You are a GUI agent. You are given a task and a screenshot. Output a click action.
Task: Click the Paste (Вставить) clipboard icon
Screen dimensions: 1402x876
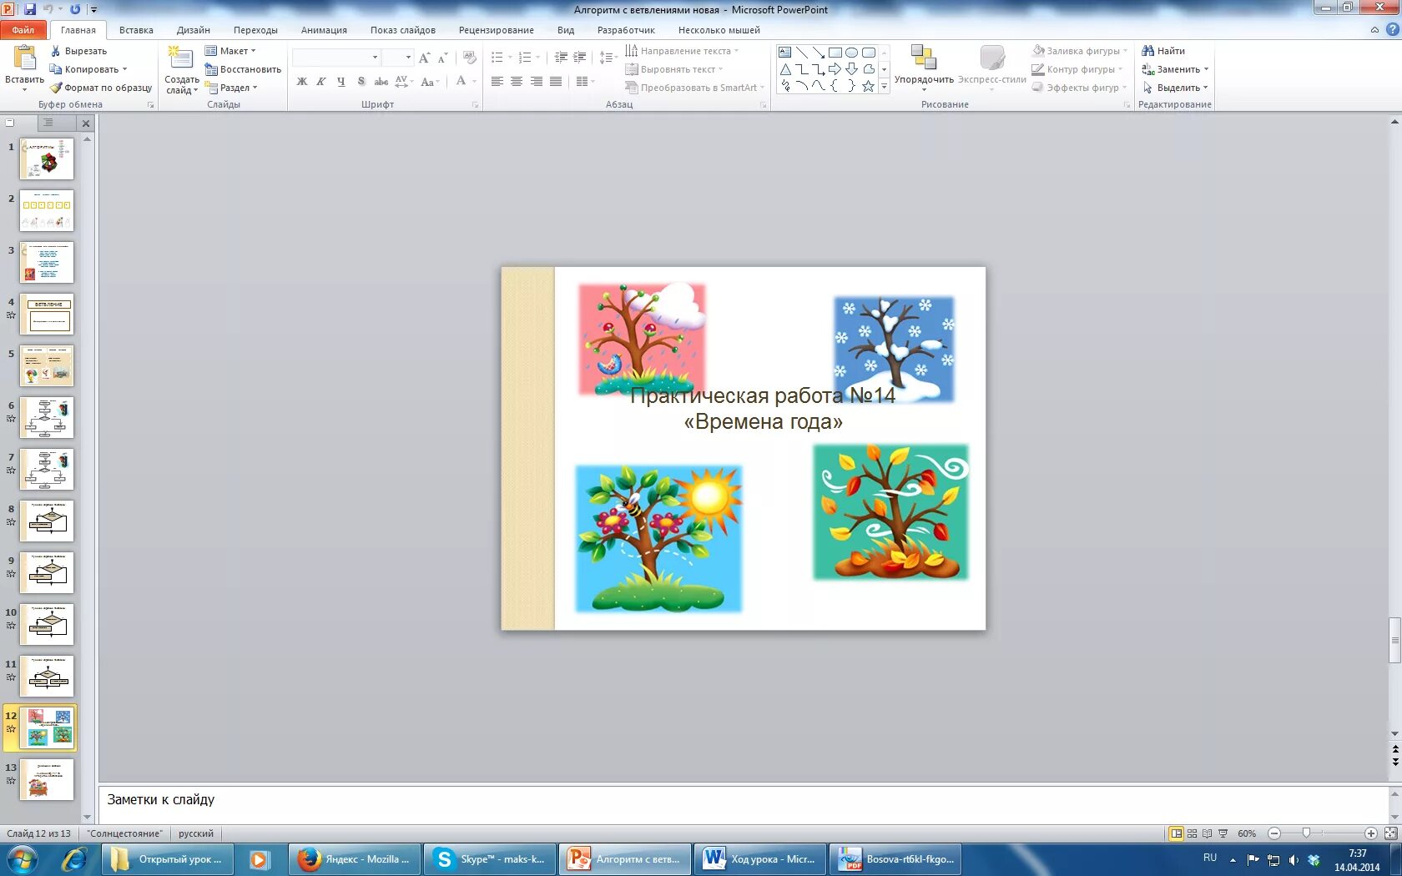(24, 58)
